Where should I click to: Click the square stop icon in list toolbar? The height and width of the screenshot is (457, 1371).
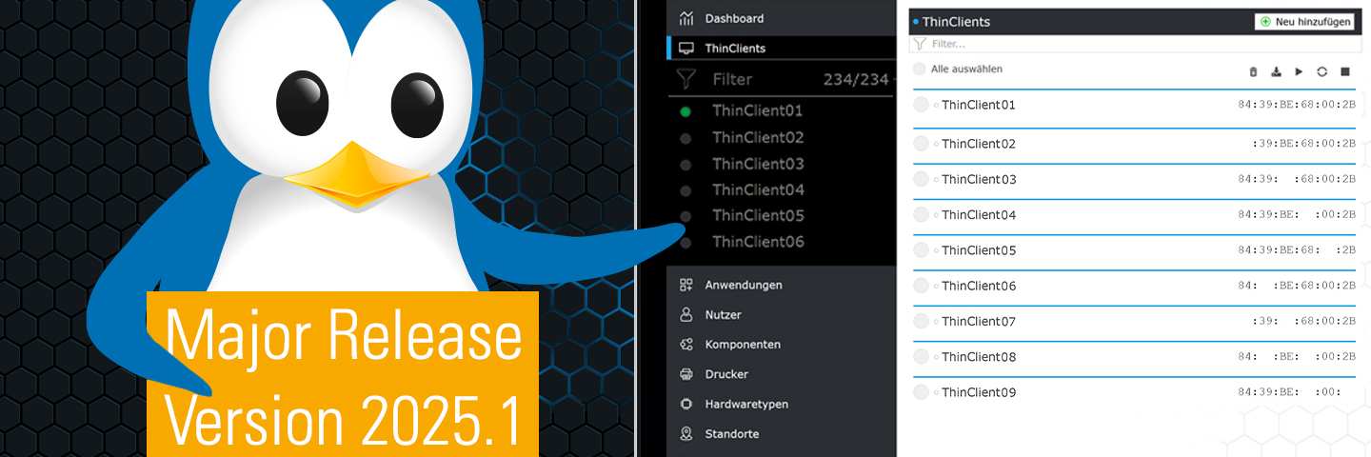[x=1345, y=71]
